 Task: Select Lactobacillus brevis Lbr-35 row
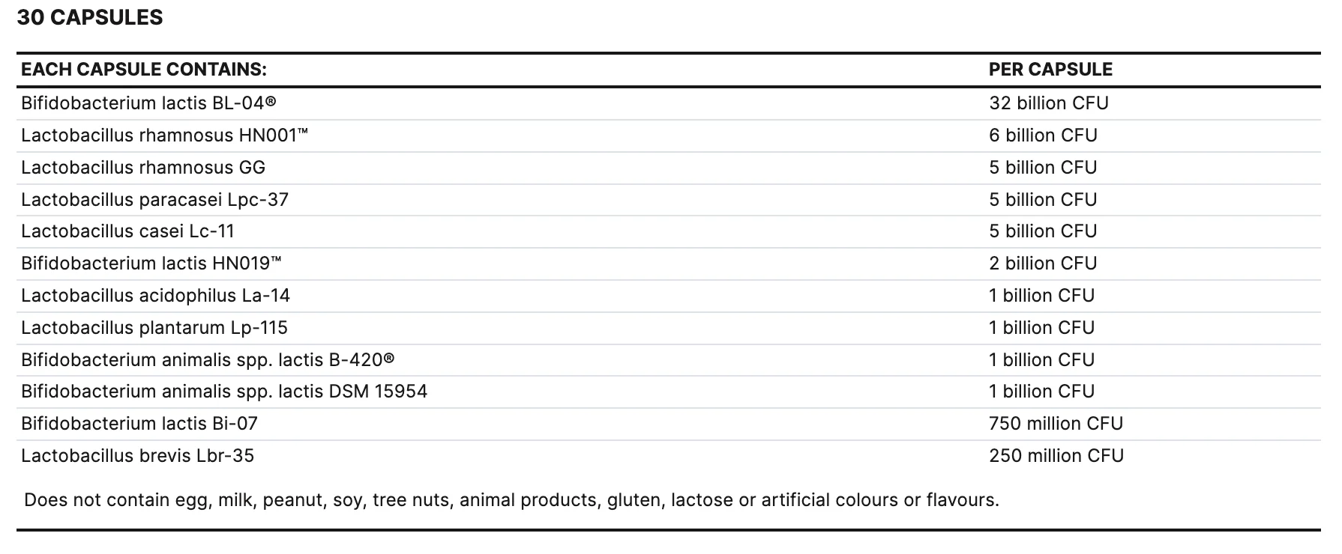[669, 456]
